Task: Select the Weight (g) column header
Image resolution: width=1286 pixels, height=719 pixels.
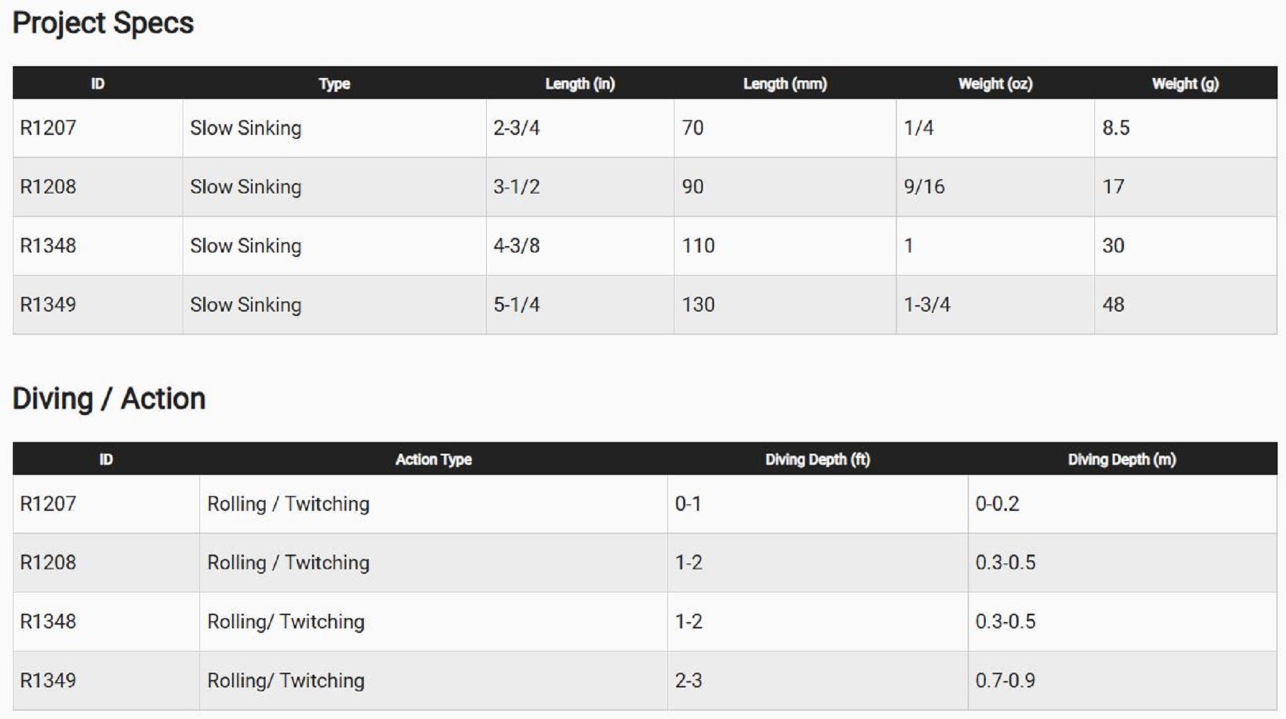Action: 1185,84
